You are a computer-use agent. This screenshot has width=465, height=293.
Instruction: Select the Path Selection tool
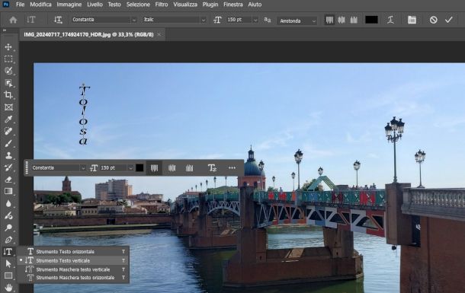(x=8, y=263)
